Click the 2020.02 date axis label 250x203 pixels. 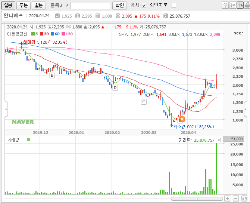(112, 133)
